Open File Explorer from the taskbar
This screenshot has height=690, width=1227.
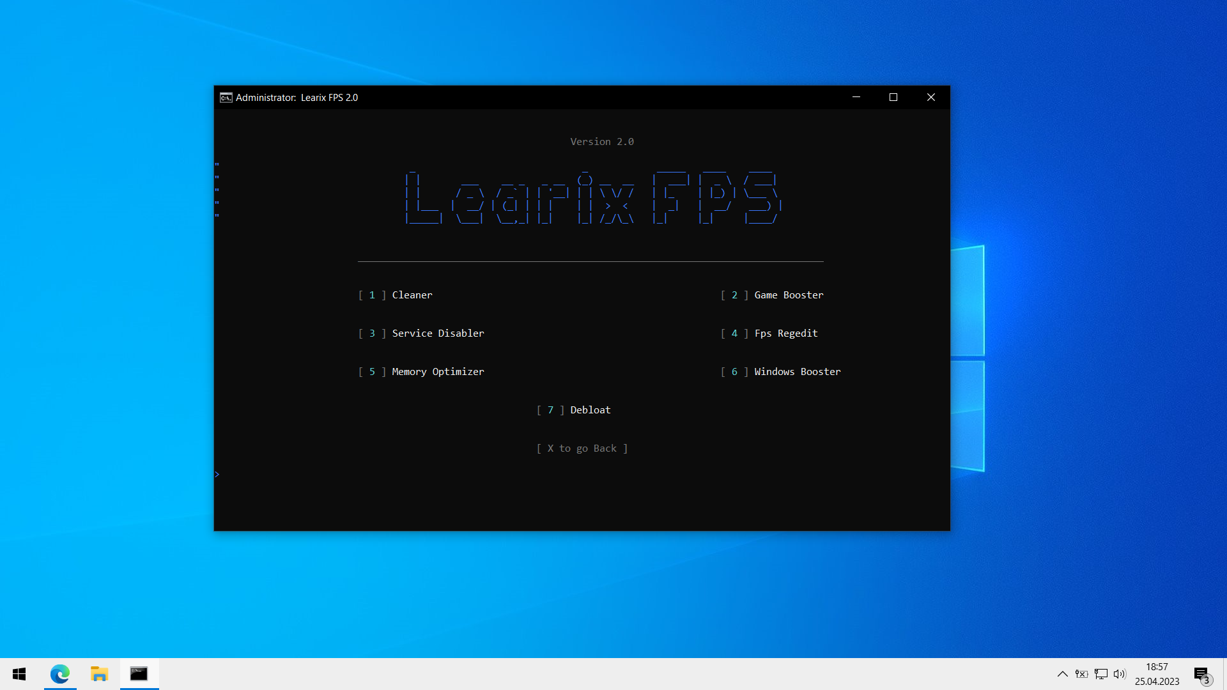(99, 674)
